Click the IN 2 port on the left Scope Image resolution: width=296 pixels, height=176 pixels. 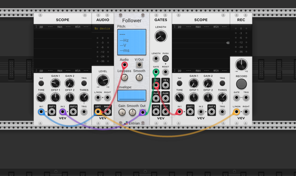62,112
